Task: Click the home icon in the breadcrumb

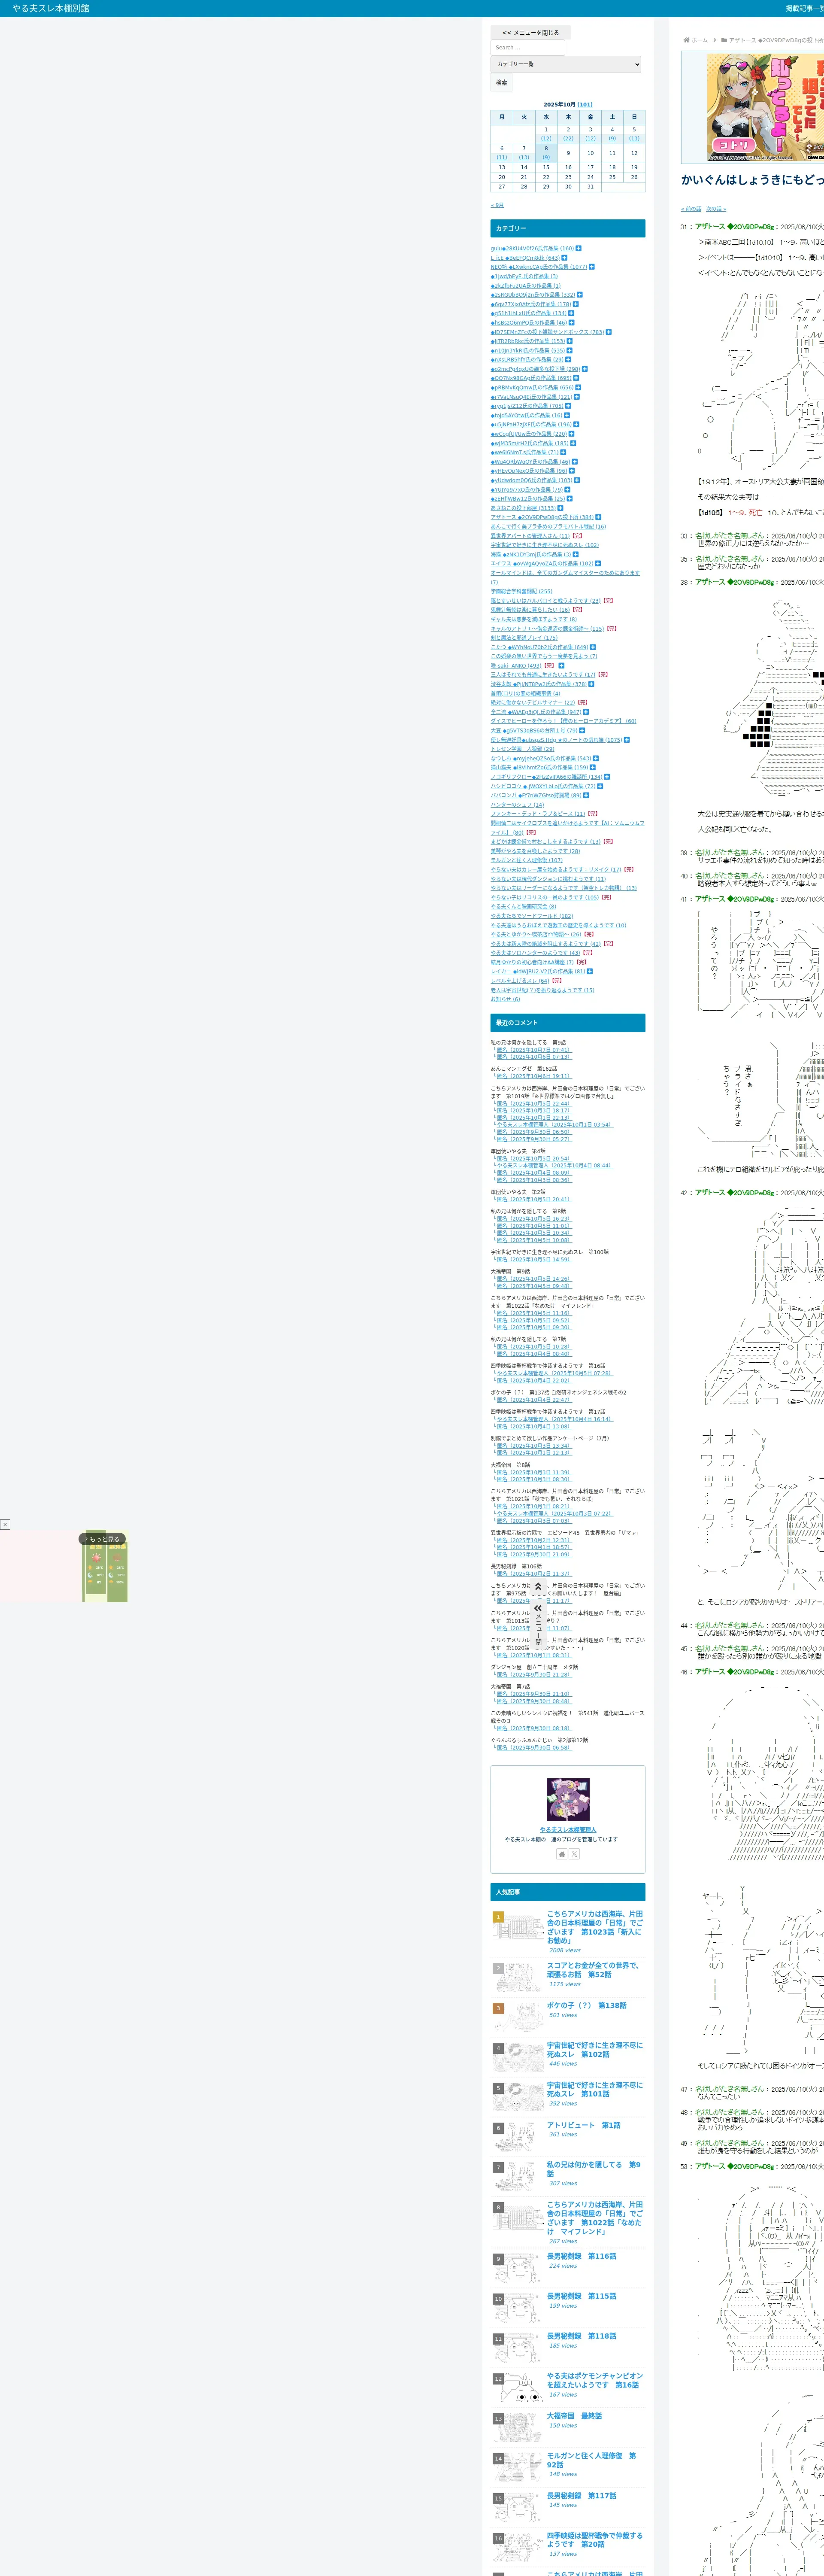Action: coord(686,40)
